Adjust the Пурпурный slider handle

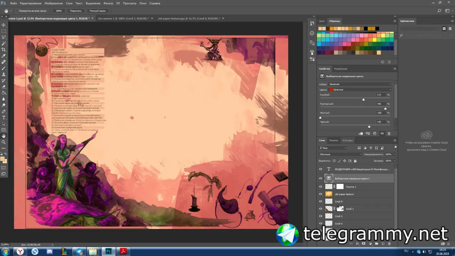pos(385,108)
